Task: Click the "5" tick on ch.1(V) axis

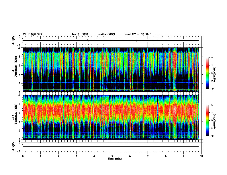Action: click(x=20, y=36)
